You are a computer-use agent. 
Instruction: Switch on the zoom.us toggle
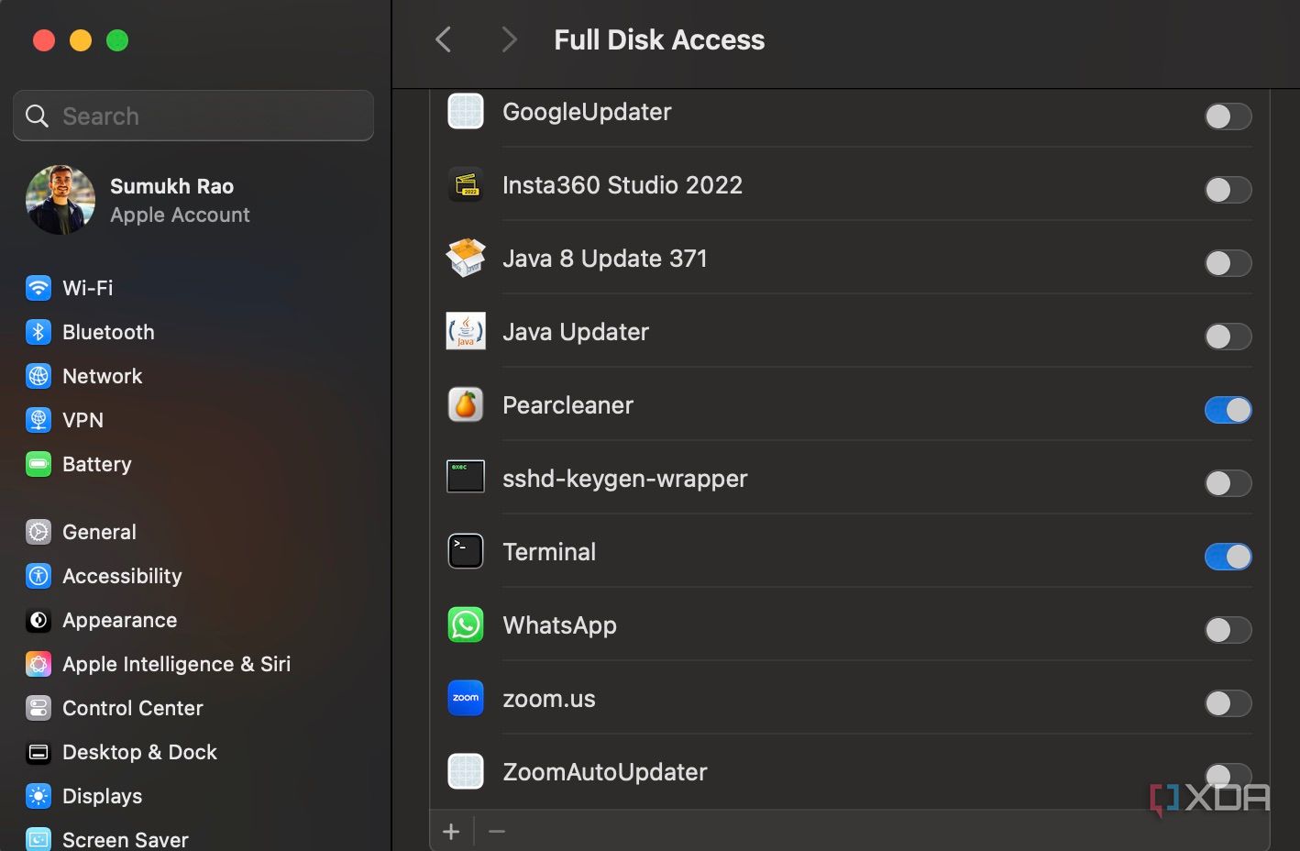pyautogui.click(x=1228, y=703)
